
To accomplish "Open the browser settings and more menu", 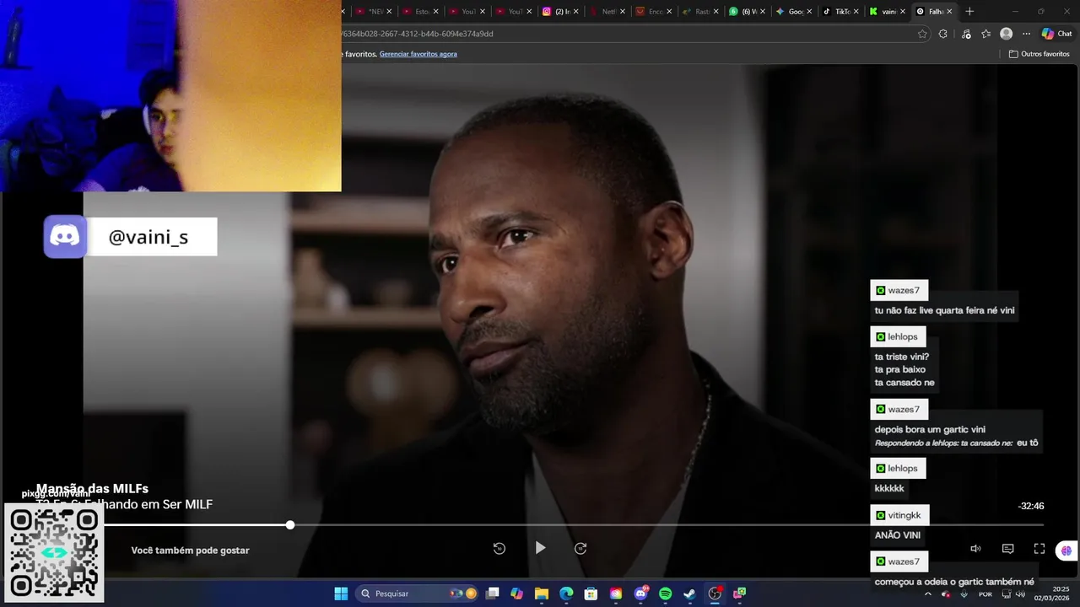I will (1026, 34).
